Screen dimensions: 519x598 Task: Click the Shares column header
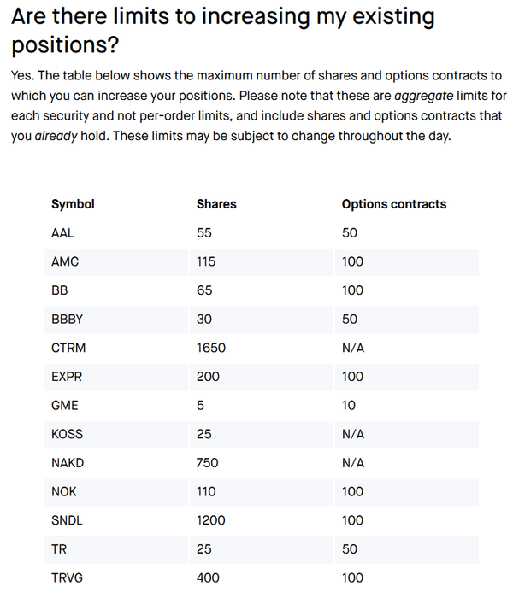click(x=216, y=204)
